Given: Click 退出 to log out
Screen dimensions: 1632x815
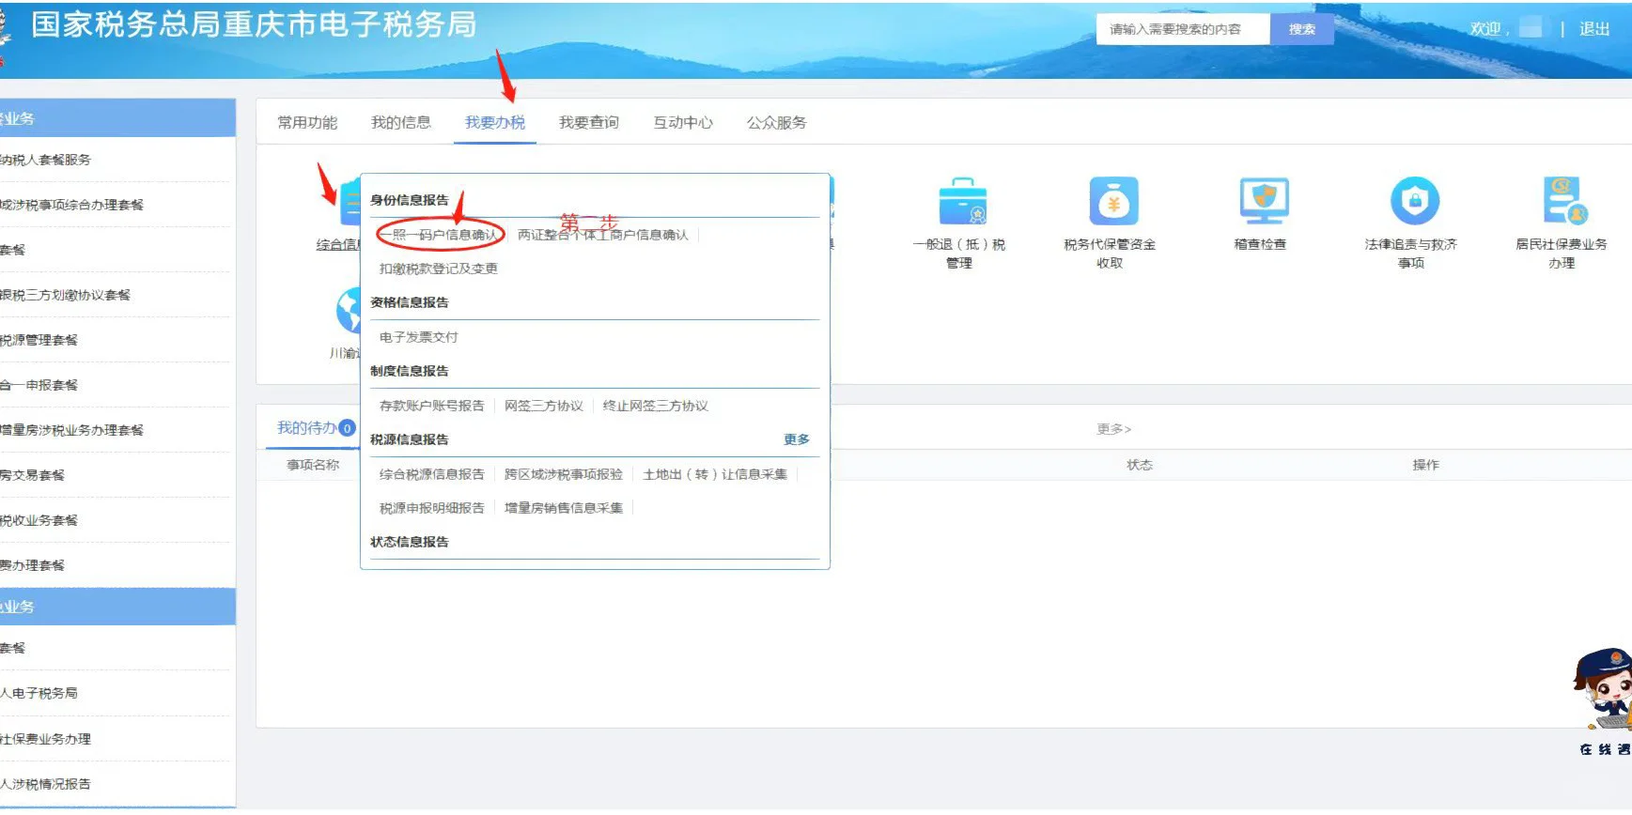Looking at the screenshot, I should [1593, 29].
